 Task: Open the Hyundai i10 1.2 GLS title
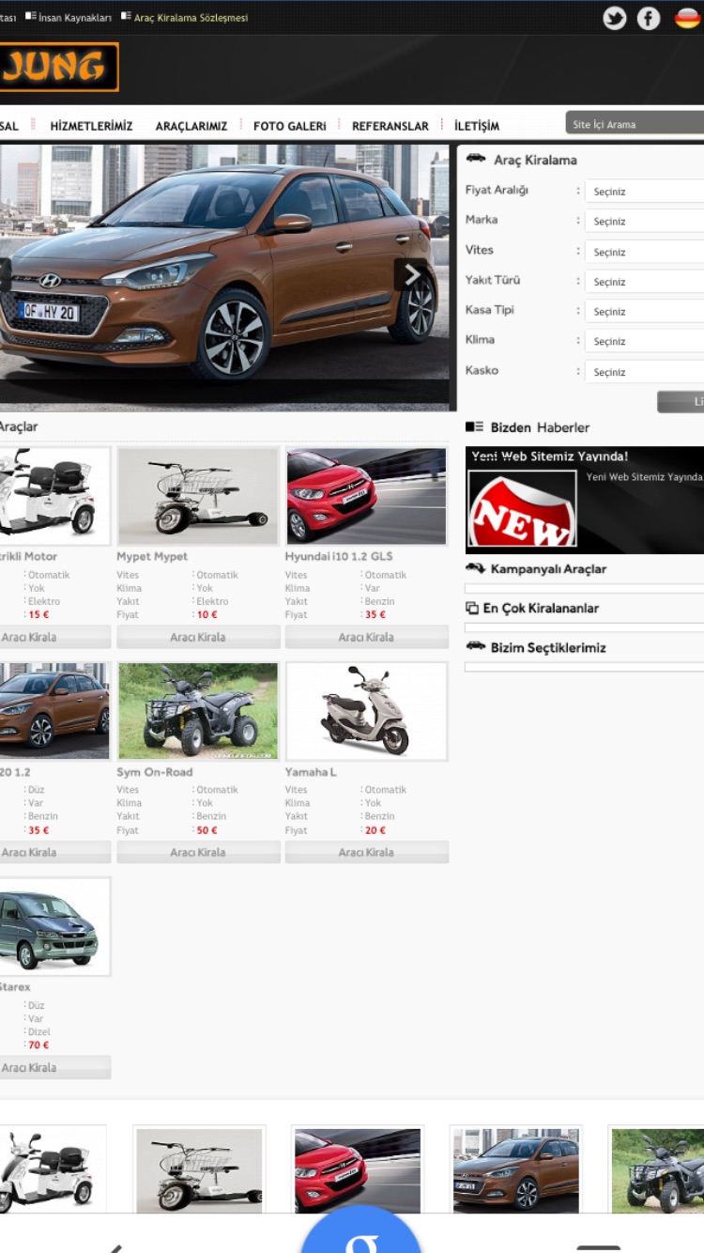pyautogui.click(x=339, y=556)
